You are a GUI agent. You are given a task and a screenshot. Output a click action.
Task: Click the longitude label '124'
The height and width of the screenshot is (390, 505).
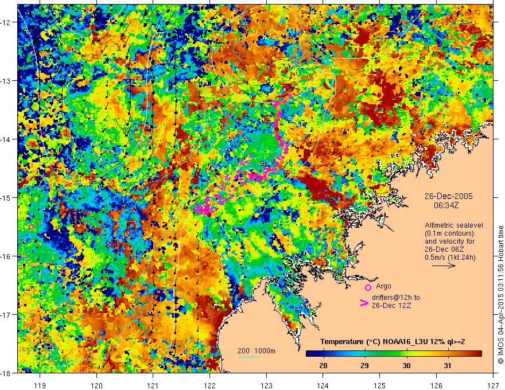[x=323, y=385]
